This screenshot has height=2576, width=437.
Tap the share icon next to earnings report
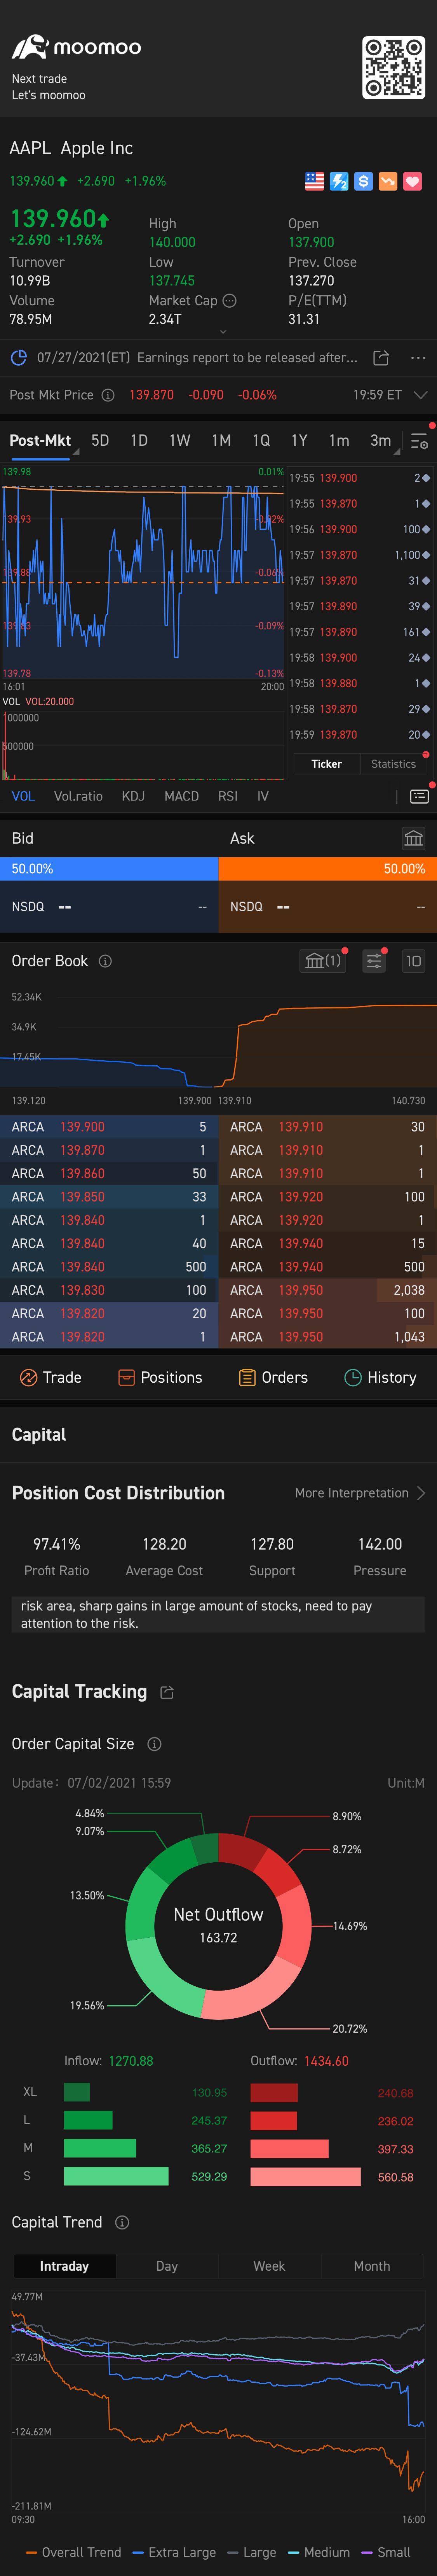pos(380,358)
